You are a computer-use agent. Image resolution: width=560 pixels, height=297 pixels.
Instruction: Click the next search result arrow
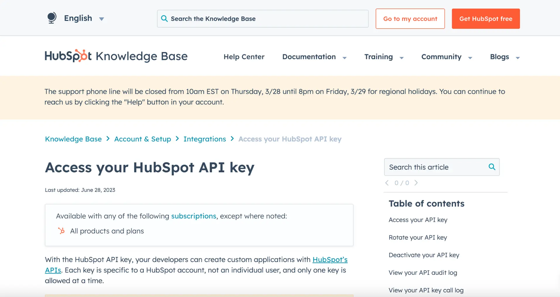pyautogui.click(x=416, y=183)
